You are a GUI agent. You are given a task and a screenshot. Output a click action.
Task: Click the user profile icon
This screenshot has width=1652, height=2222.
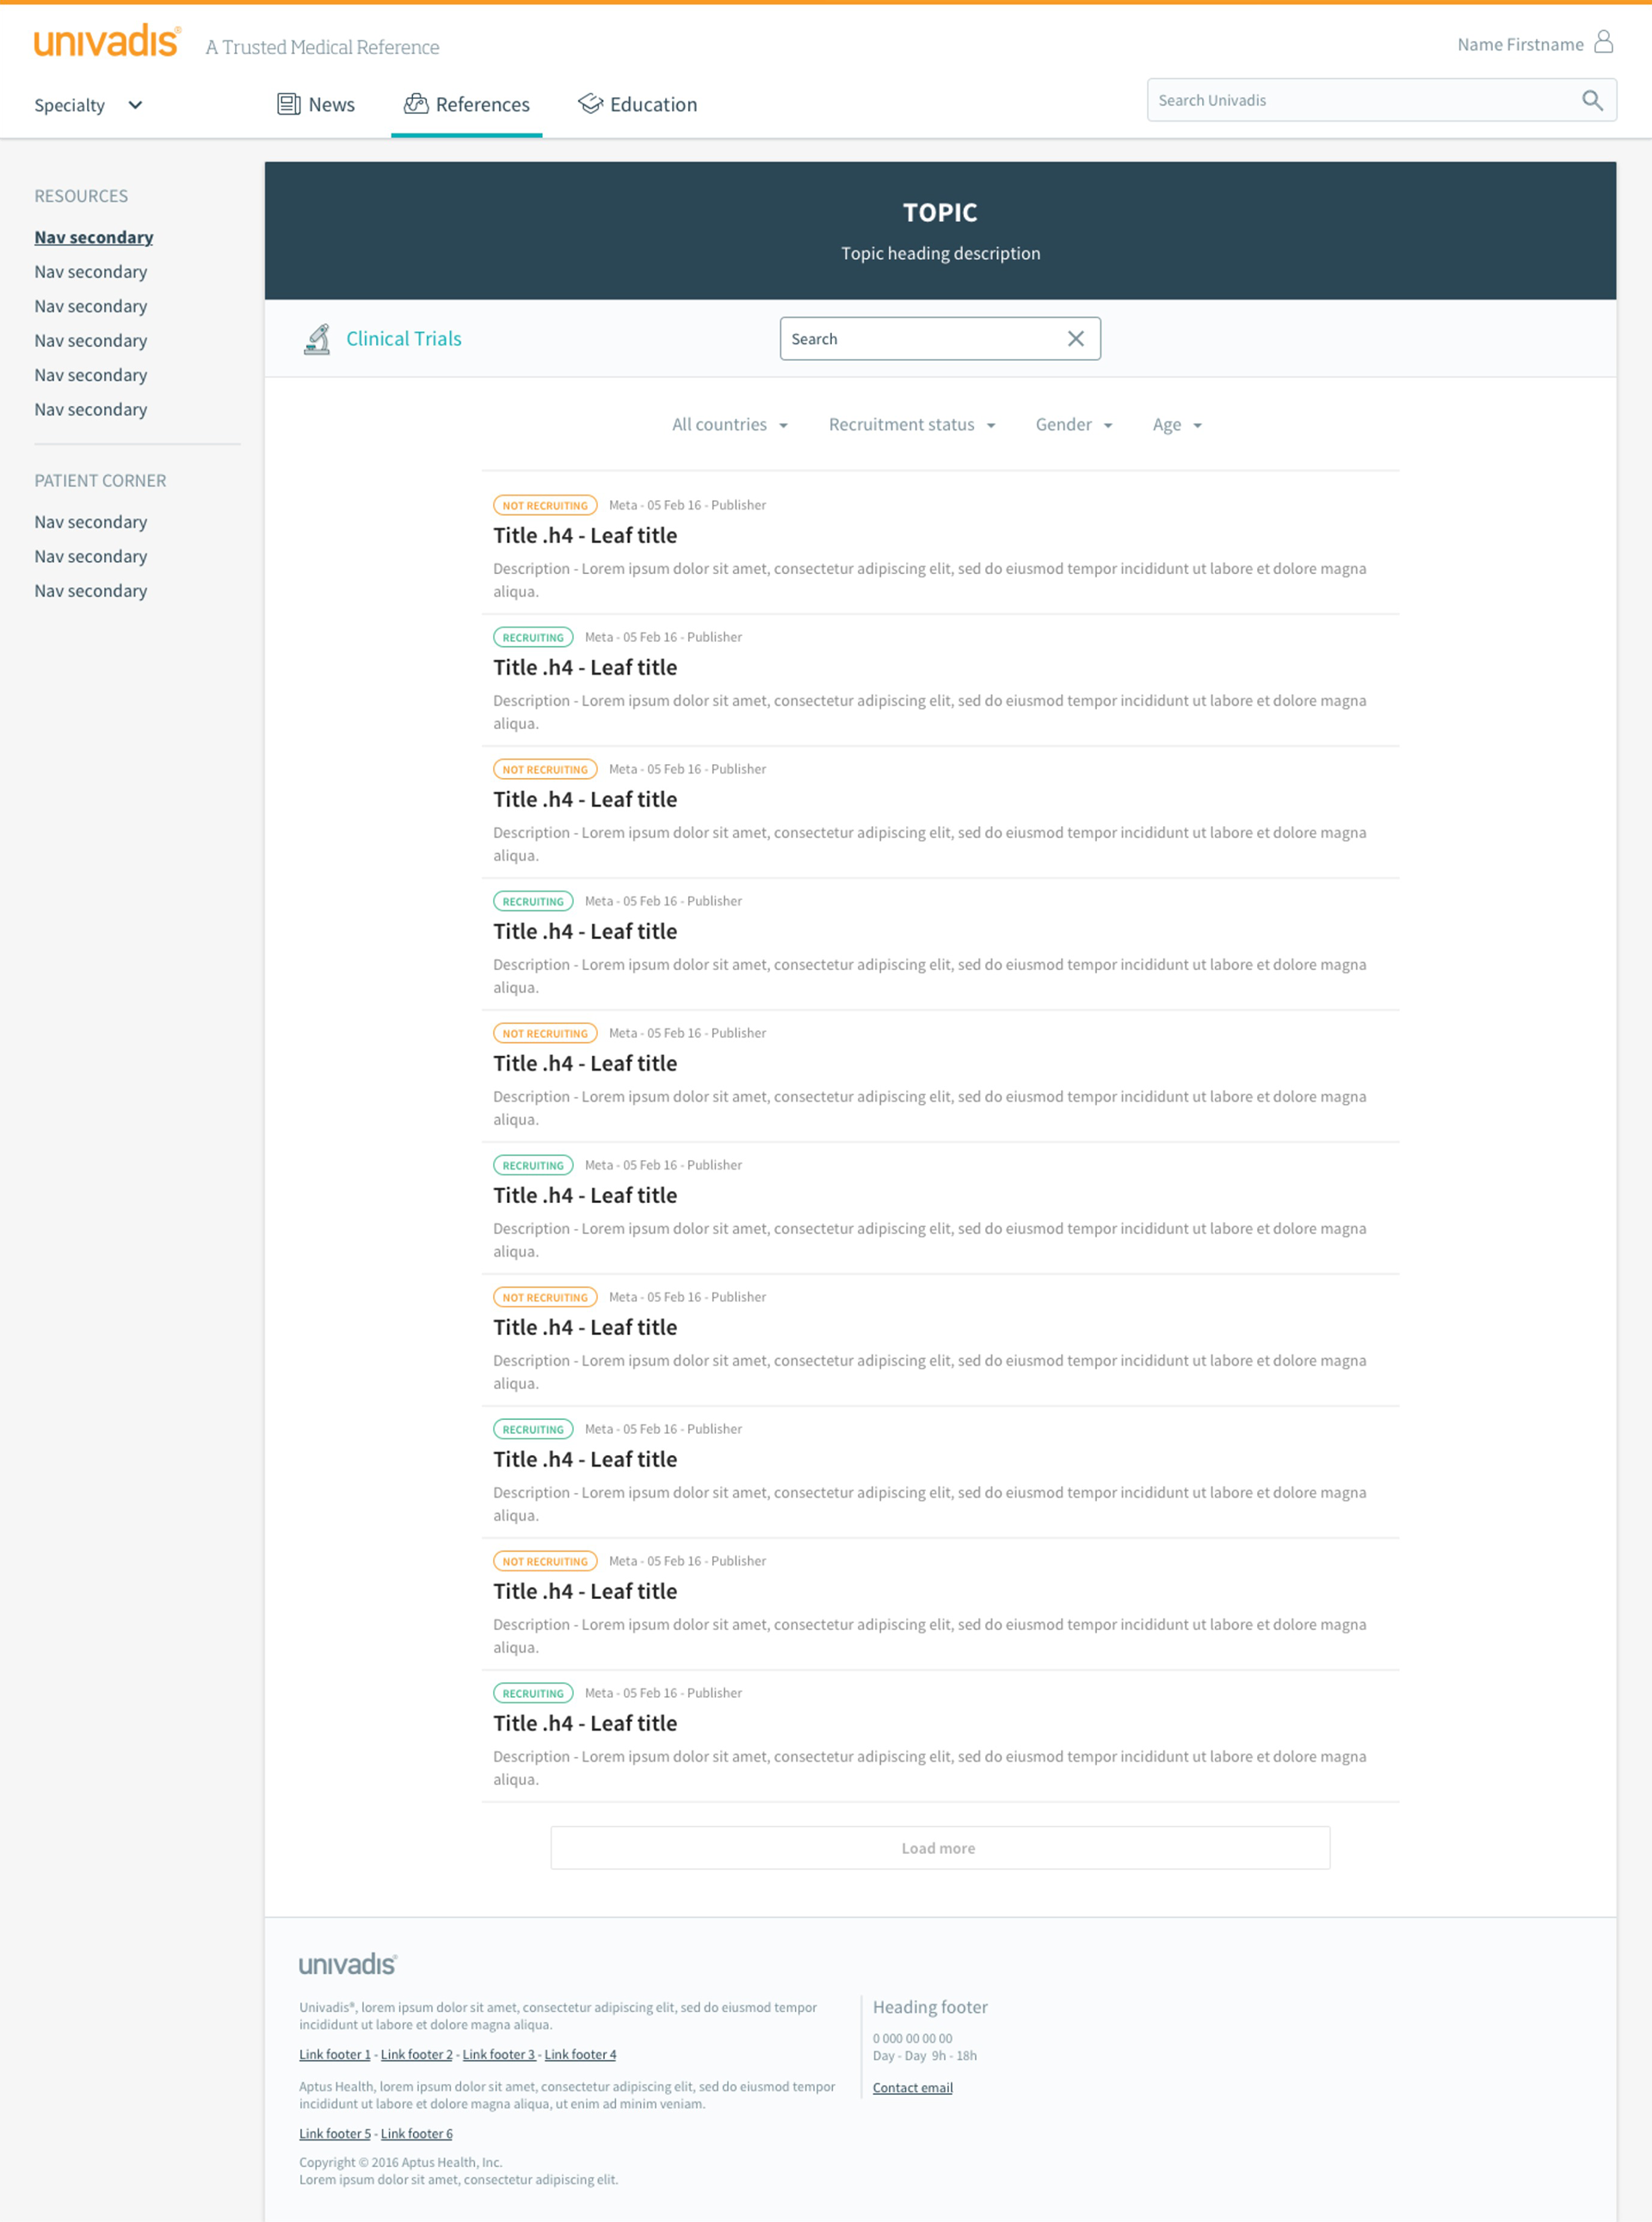[x=1603, y=42]
